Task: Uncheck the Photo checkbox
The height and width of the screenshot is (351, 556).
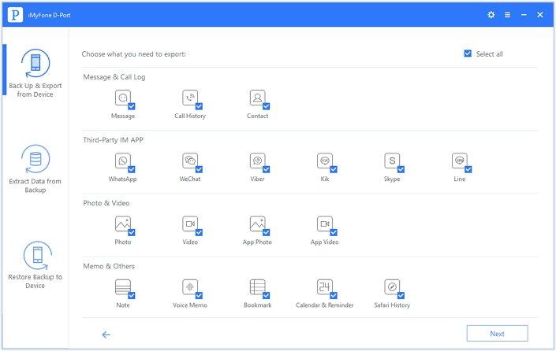Action: point(132,232)
